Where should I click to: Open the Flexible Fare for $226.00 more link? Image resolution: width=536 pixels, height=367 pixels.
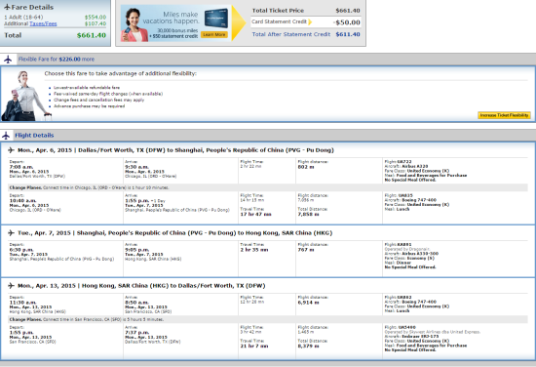pos(57,60)
